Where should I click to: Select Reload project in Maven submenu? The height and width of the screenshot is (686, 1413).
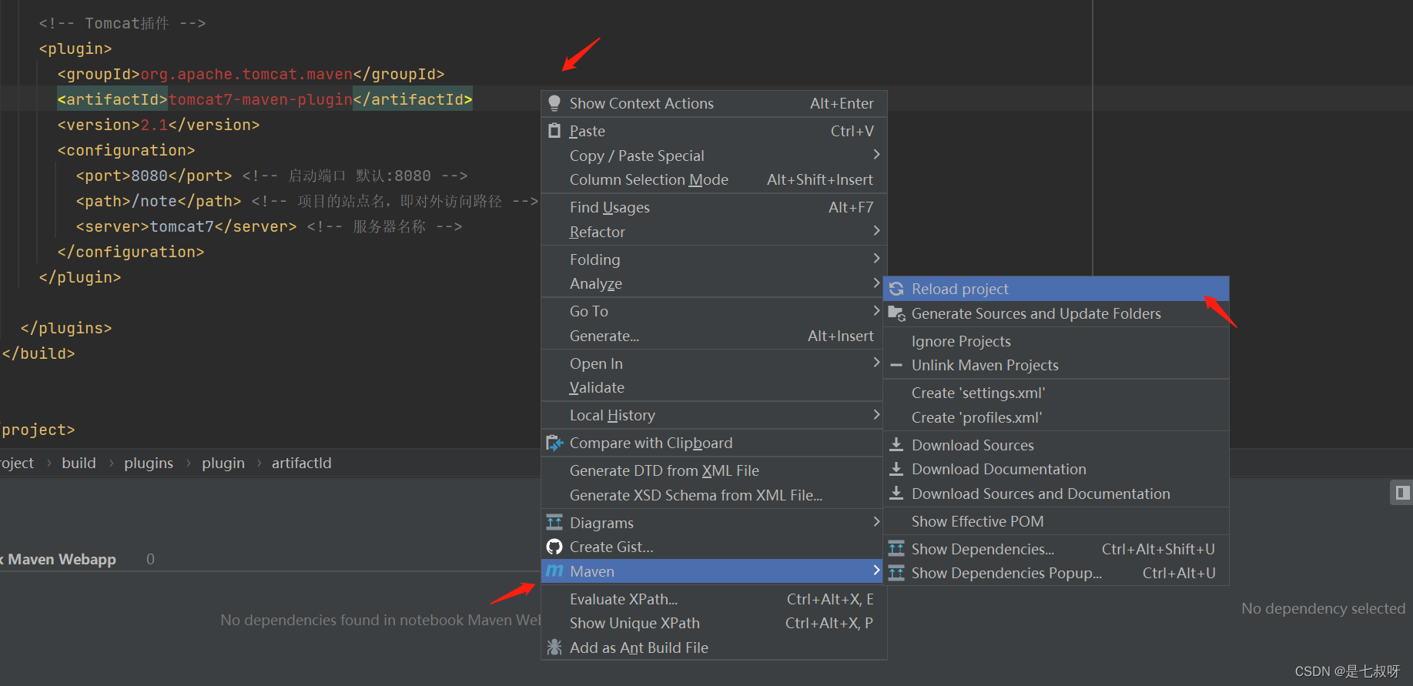point(1056,289)
